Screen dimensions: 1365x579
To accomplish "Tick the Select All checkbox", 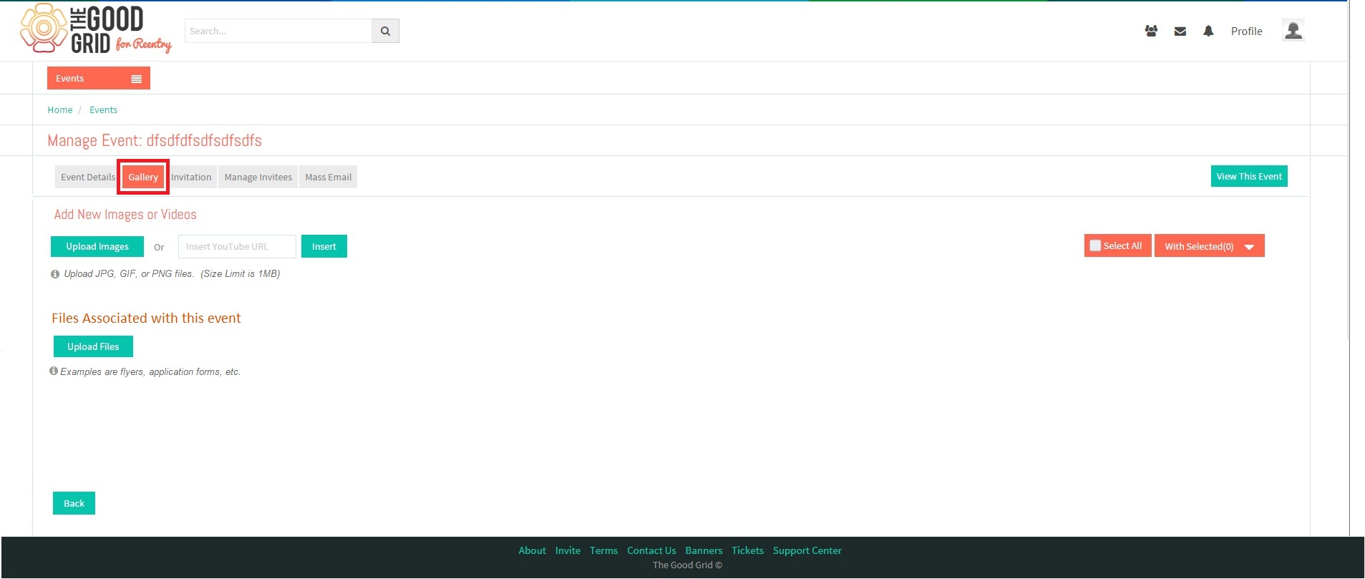I will [x=1095, y=245].
